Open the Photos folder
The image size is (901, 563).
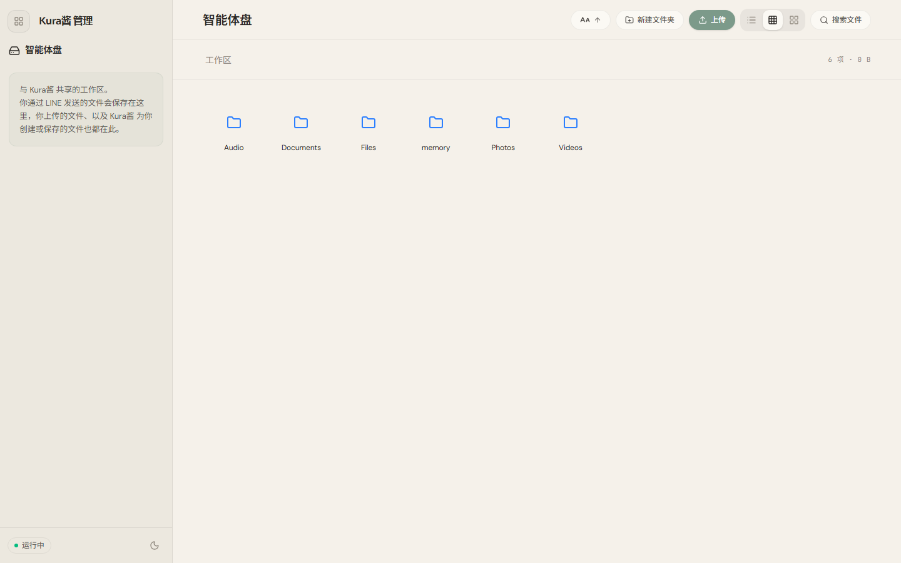coord(503,133)
